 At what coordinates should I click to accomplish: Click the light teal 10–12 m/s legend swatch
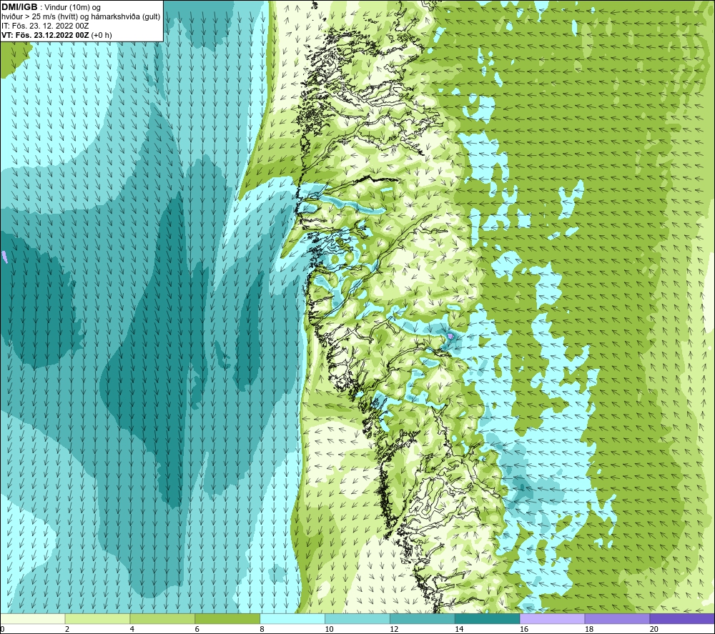[x=357, y=618]
